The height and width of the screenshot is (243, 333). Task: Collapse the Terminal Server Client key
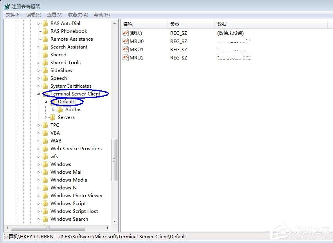pos(38,94)
